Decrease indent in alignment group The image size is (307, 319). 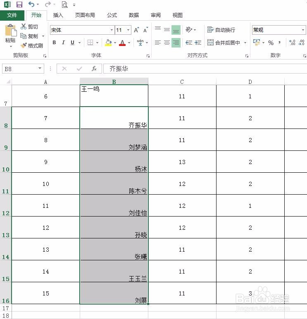point(189,43)
